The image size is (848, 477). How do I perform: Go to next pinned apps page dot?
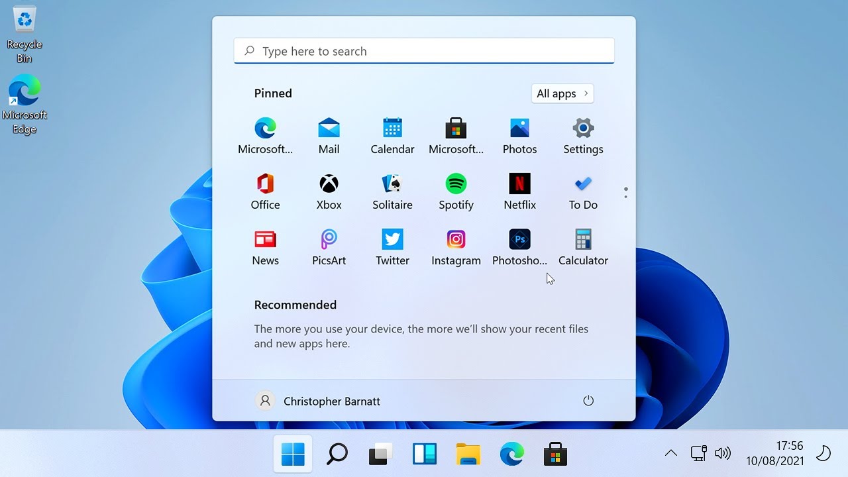(625, 196)
